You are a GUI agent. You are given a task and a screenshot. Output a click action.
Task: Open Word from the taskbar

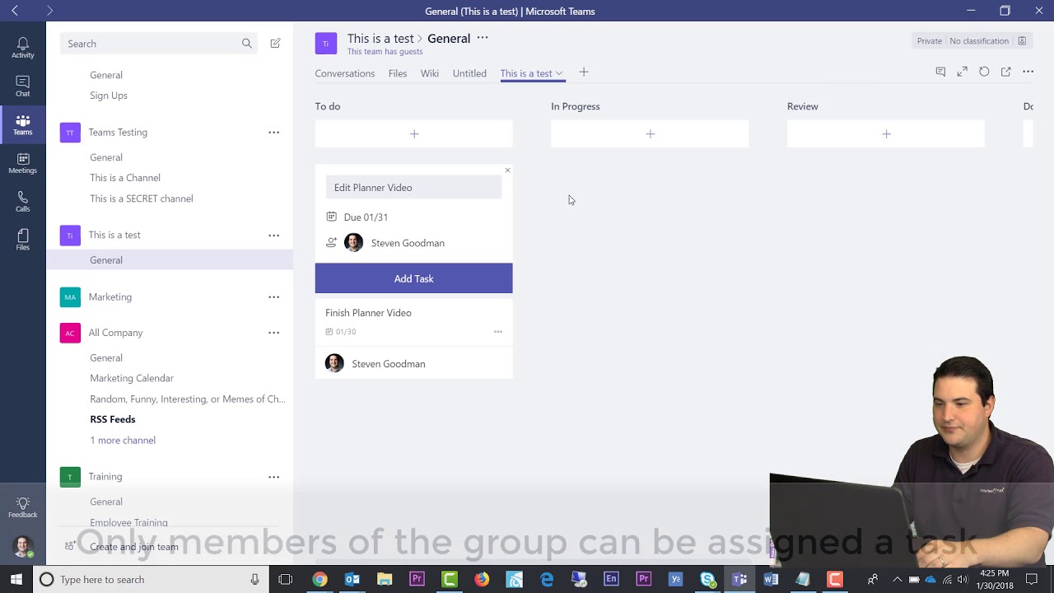[x=771, y=579]
